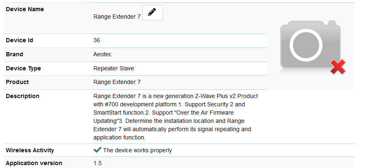Click the device name text beside pencil button
The width and height of the screenshot is (384, 168).
117,17
